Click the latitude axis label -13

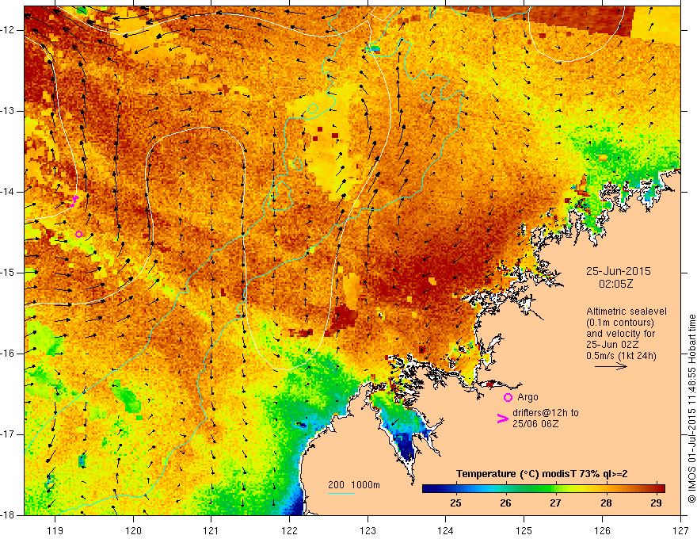pyautogui.click(x=9, y=111)
